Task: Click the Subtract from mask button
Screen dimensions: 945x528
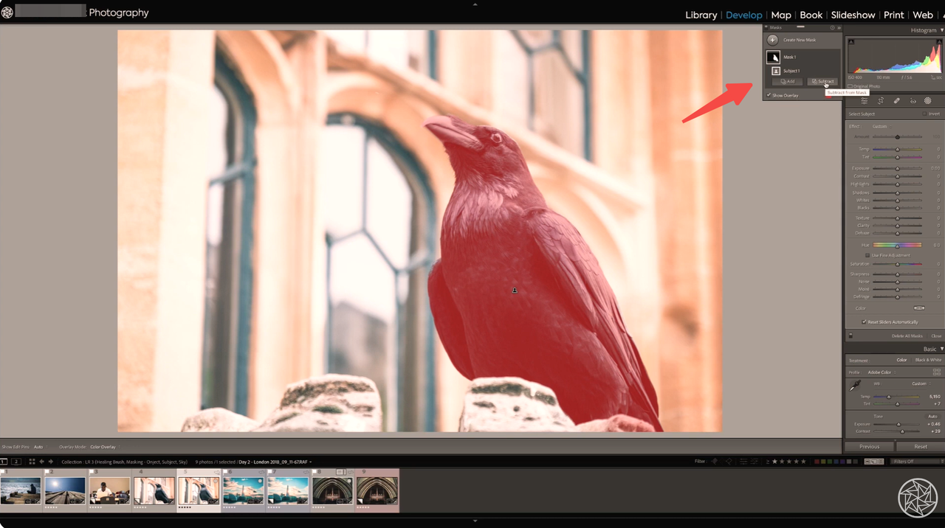Action: [x=822, y=81]
